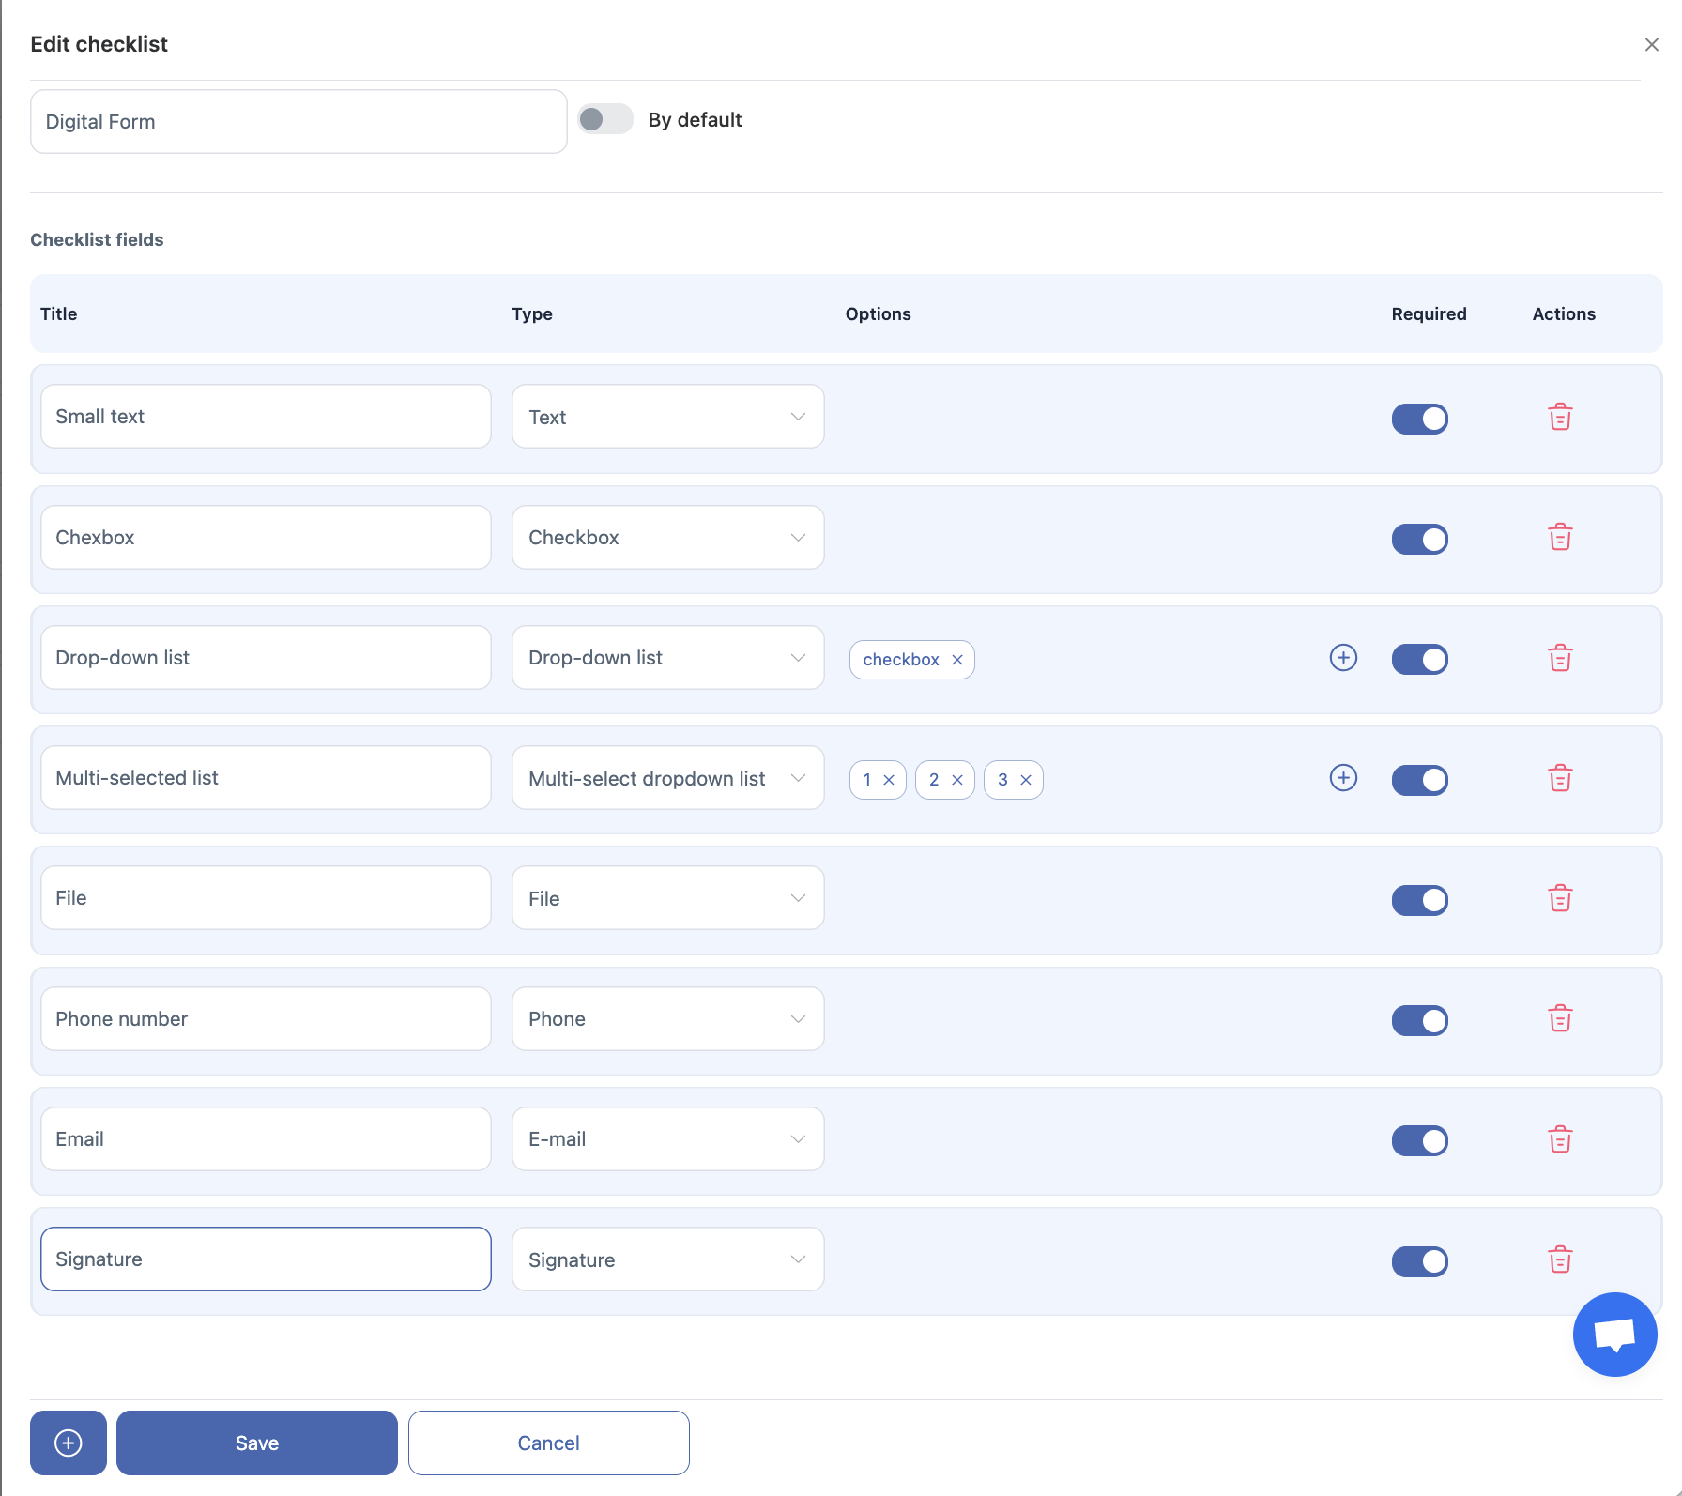
Task: Remove the Signature field with trash icon
Action: click(1559, 1259)
